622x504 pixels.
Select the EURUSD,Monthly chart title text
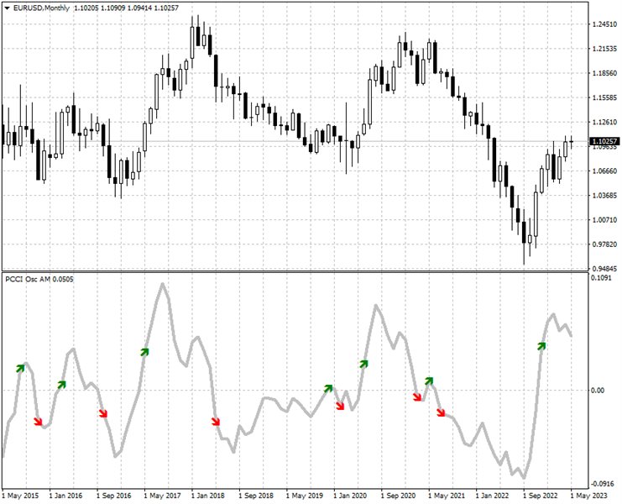(41, 8)
